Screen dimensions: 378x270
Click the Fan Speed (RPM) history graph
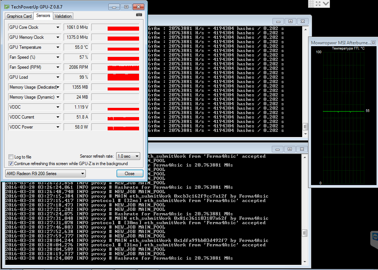115,67
